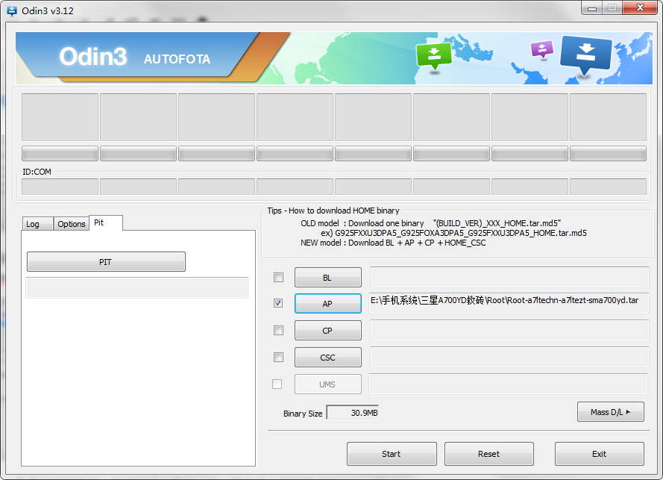
Task: Click the Odin3 app icon in title bar
Action: click(12, 10)
